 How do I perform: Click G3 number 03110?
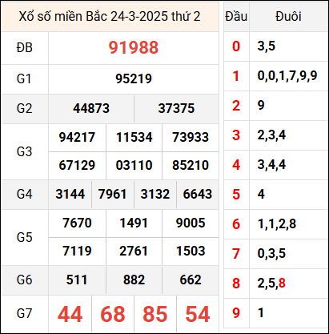point(134,165)
